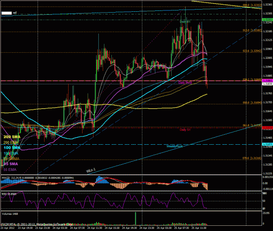Viewport: 273px width, 231px height.
Task: Click the white current price tag 1.31830
Action: click(x=267, y=84)
